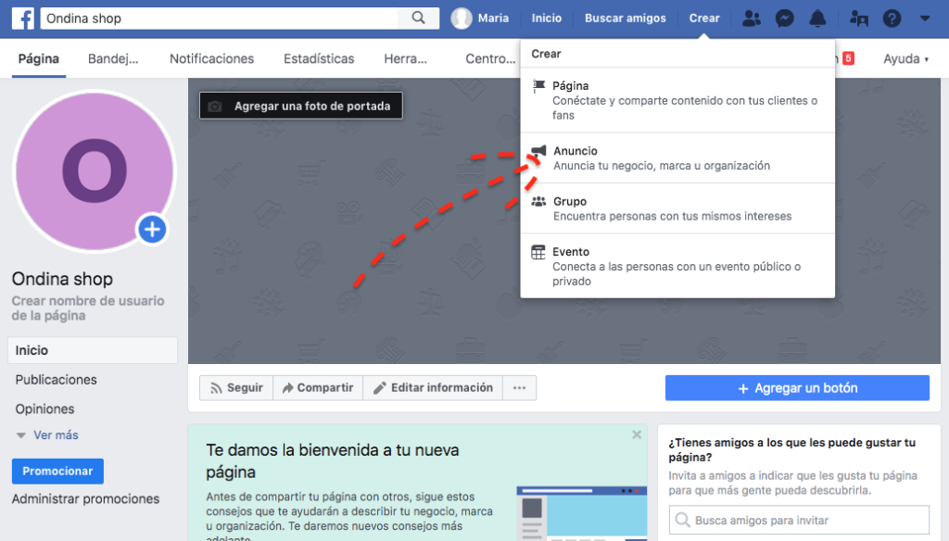
Task: Open the more options ellipsis button
Action: click(x=519, y=388)
